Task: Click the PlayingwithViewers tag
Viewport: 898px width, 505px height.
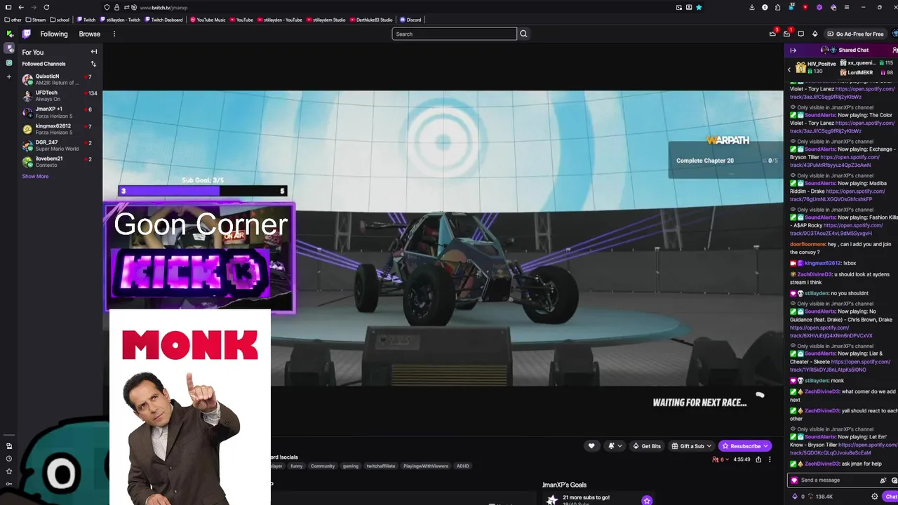Action: pos(425,466)
